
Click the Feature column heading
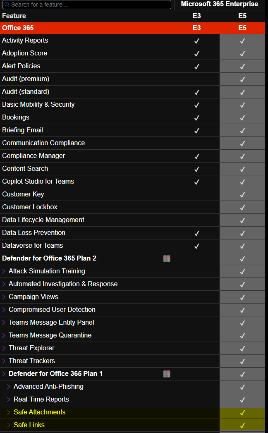click(x=14, y=16)
